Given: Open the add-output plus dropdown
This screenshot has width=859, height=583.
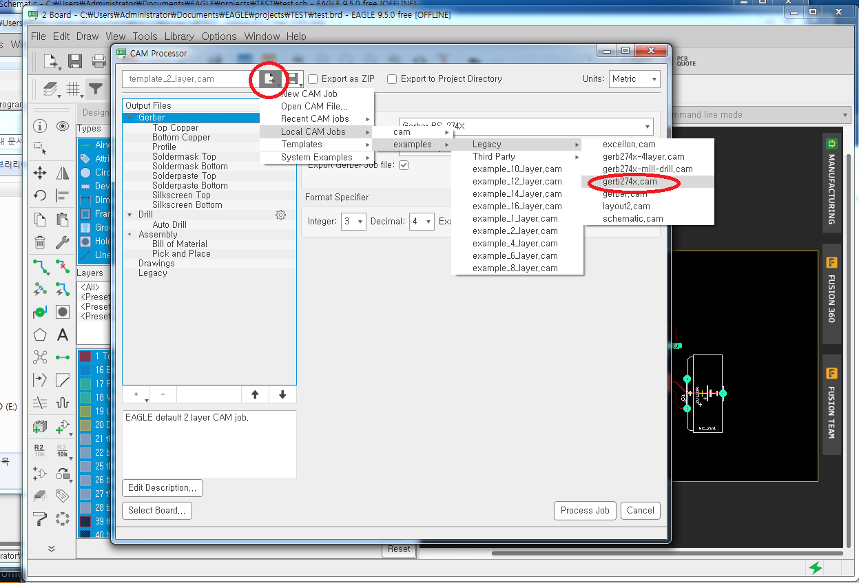Looking at the screenshot, I should [x=136, y=394].
